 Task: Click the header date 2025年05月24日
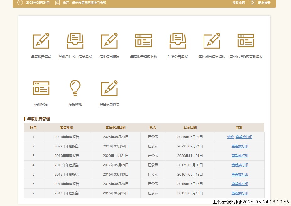(38, 3)
